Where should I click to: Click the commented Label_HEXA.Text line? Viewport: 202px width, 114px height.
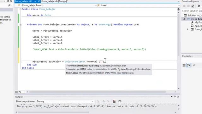point(89,49)
